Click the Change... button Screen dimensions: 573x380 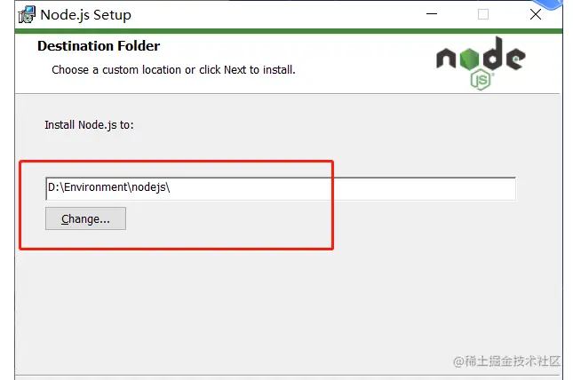click(x=85, y=218)
